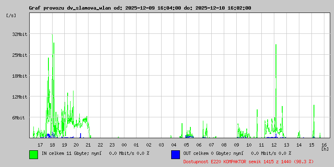Click hour label 07 on x-axis
Viewport: 334px width, 167px height.
tap(211, 145)
